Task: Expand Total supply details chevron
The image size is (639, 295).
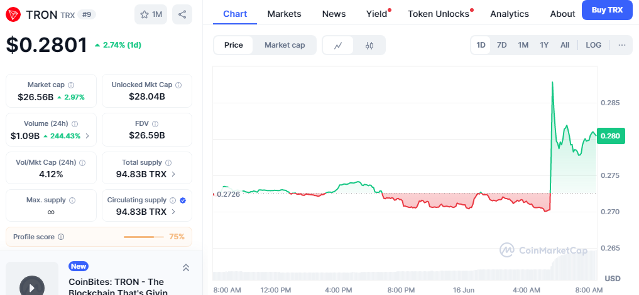Action: click(173, 174)
